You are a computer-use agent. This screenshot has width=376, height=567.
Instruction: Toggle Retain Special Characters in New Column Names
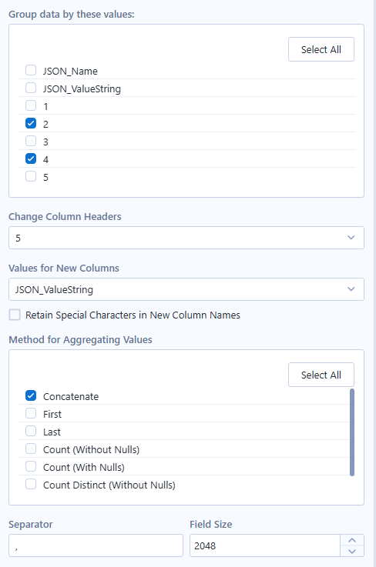(15, 315)
